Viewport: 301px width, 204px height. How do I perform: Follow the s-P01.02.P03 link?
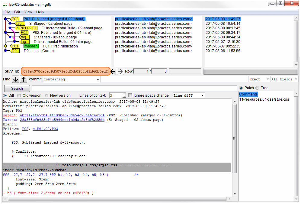45,129
